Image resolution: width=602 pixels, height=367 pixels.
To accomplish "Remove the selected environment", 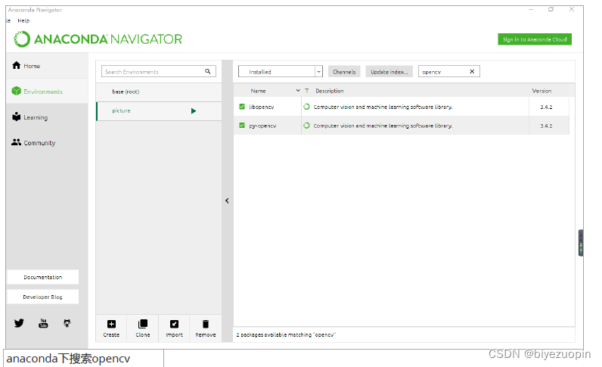I will pos(206,328).
